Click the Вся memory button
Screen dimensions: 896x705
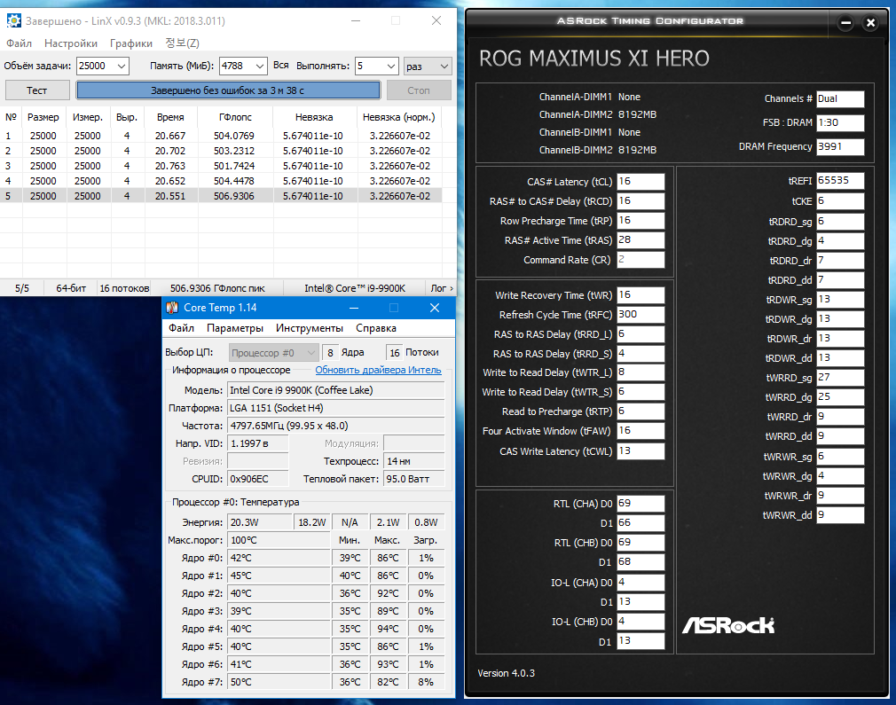(280, 66)
